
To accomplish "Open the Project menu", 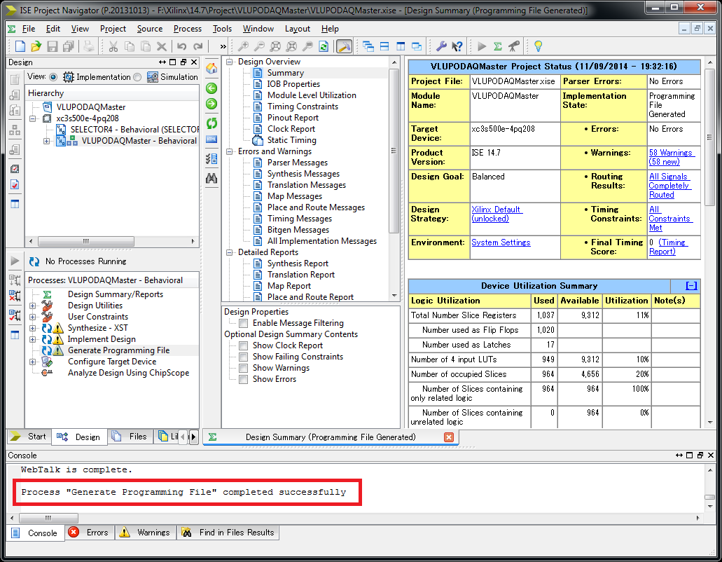I will [113, 29].
